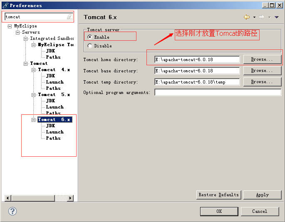Open Launch under Tomcat 5.x
Image resolution: width=285 pixels, height=222 pixels.
click(x=55, y=107)
